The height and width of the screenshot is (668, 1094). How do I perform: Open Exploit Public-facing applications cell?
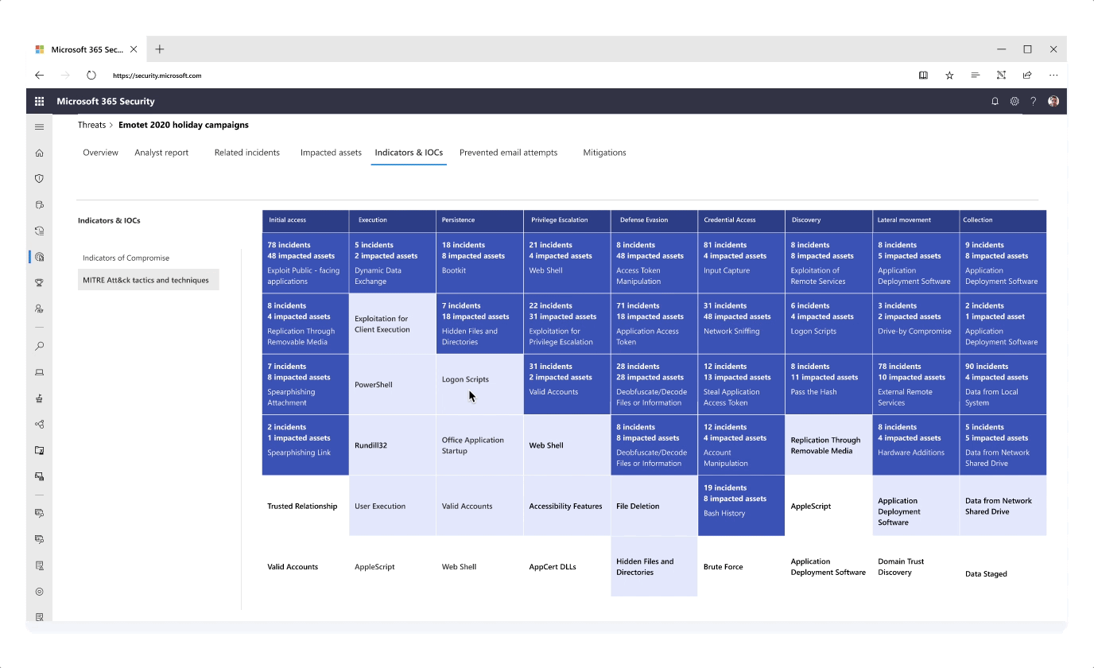pyautogui.click(x=305, y=263)
